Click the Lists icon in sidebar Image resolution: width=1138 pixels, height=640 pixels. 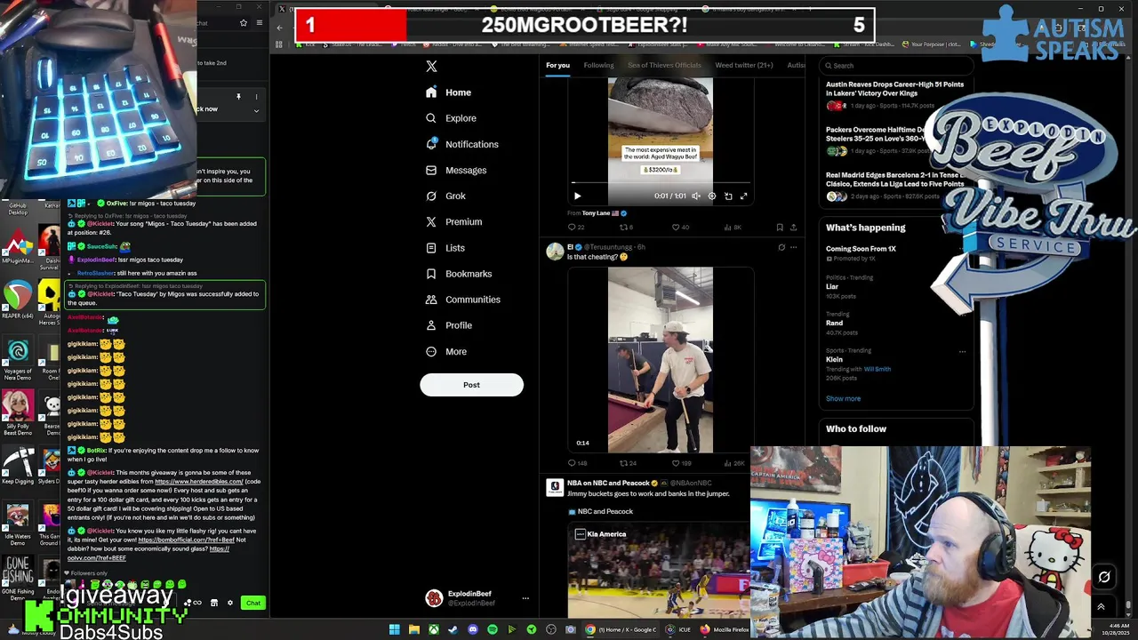(x=431, y=248)
